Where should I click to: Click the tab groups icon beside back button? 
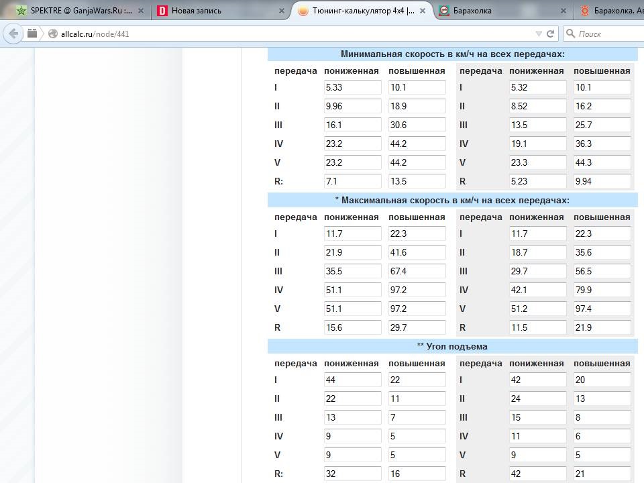coord(32,34)
